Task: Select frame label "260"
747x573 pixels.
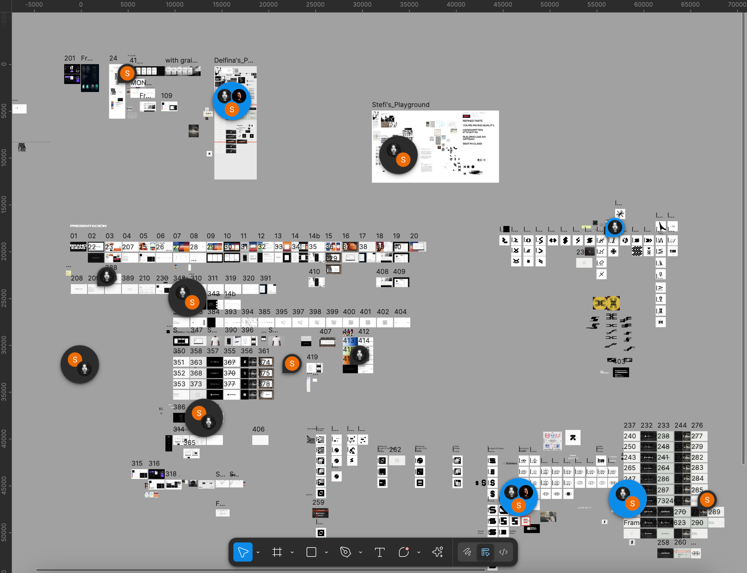Action: point(680,542)
